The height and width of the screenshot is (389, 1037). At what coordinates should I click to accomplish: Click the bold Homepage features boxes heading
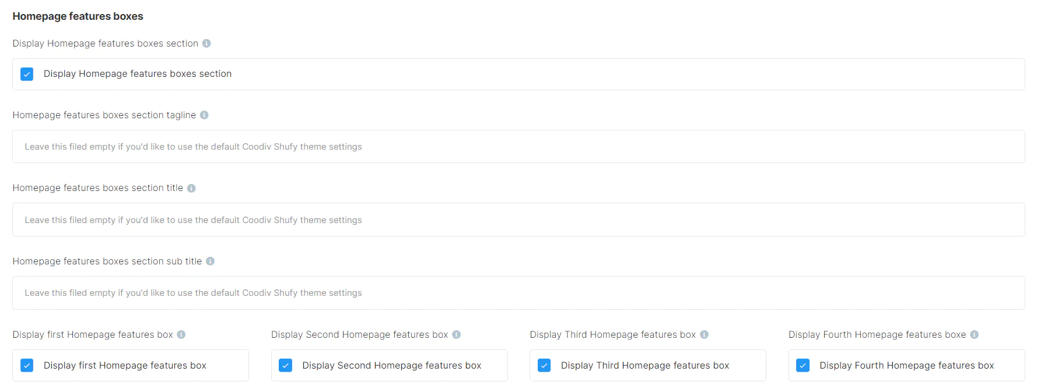click(x=78, y=16)
